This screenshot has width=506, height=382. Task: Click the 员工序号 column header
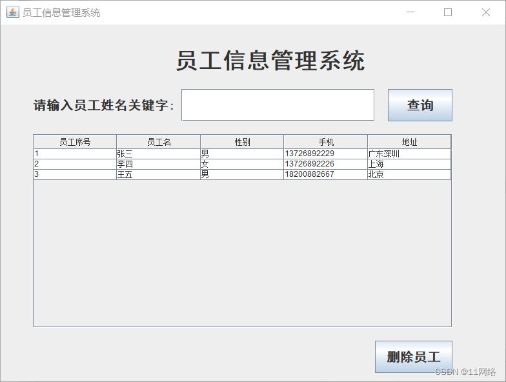[x=75, y=142]
